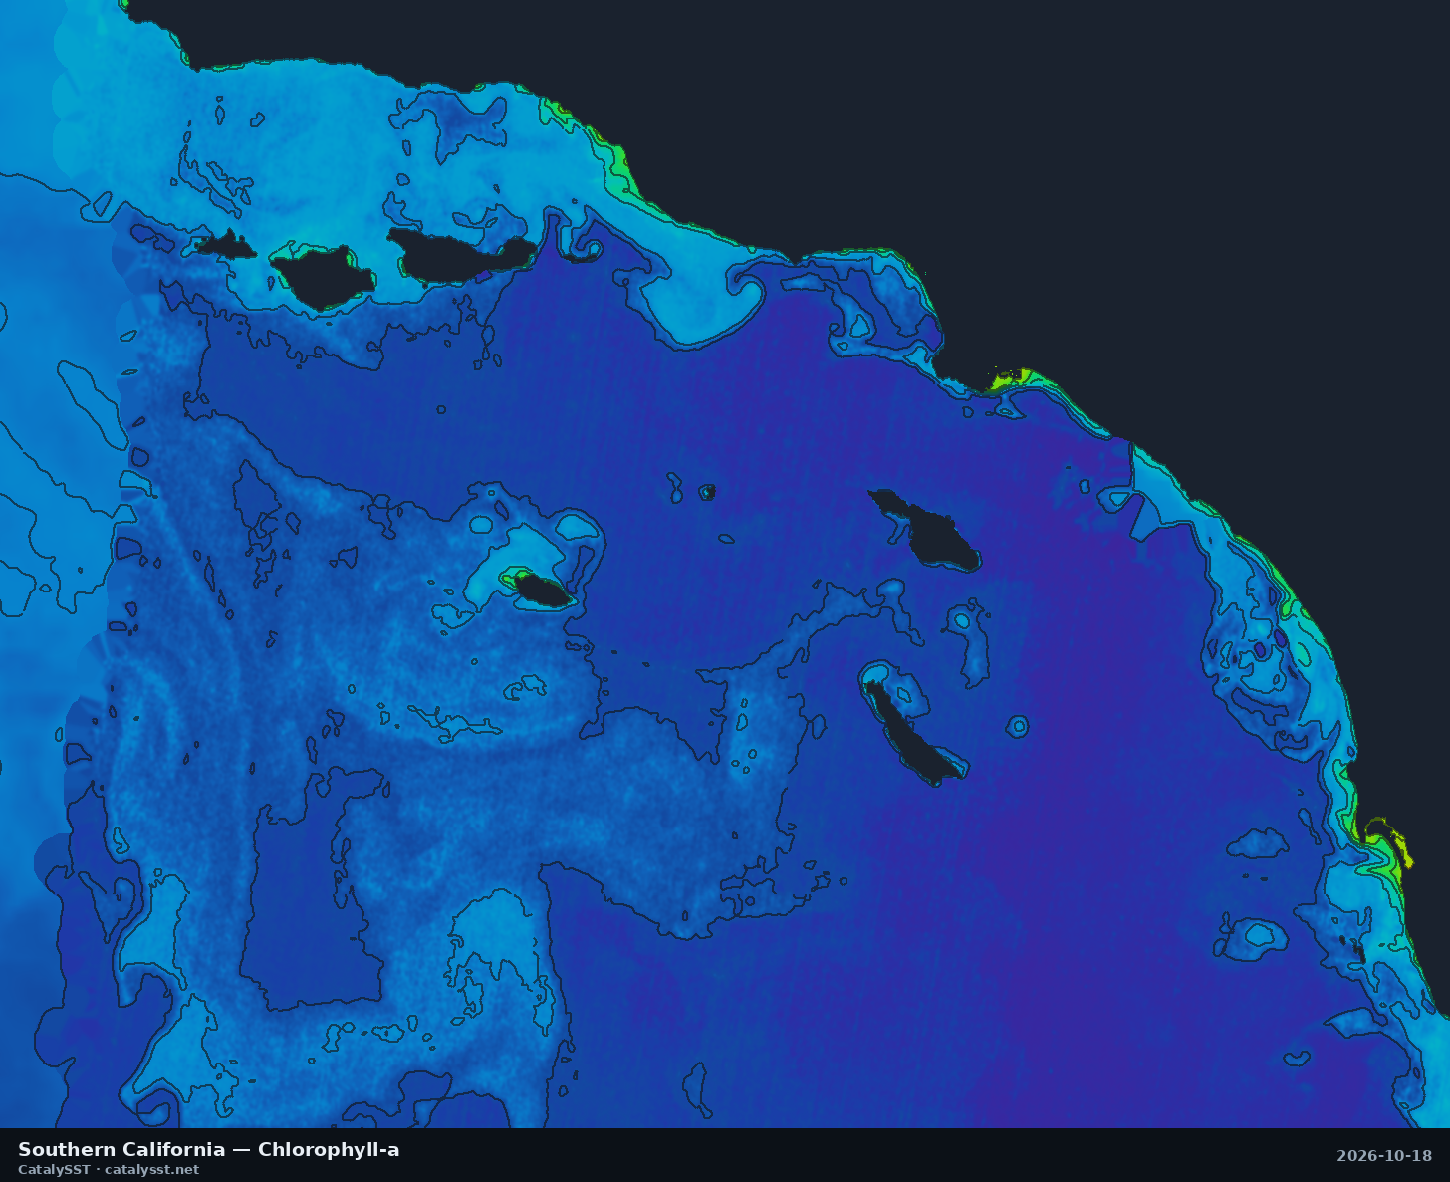Click the "Southern California — Chlorophyll-a" title

[x=209, y=1150]
